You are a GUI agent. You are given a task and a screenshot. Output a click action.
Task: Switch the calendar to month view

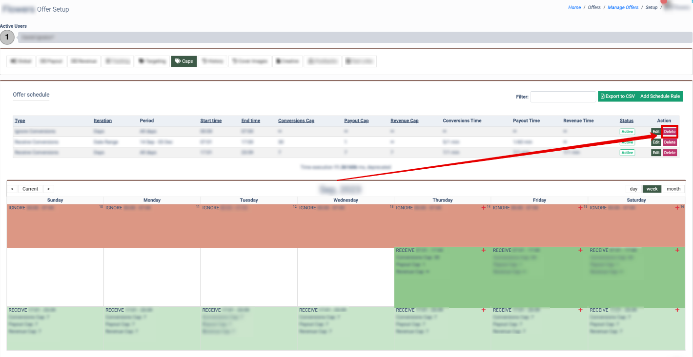click(x=673, y=189)
